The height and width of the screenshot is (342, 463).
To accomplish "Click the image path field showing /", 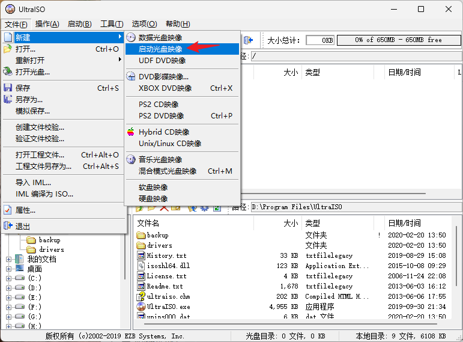I will pyautogui.click(x=356, y=56).
